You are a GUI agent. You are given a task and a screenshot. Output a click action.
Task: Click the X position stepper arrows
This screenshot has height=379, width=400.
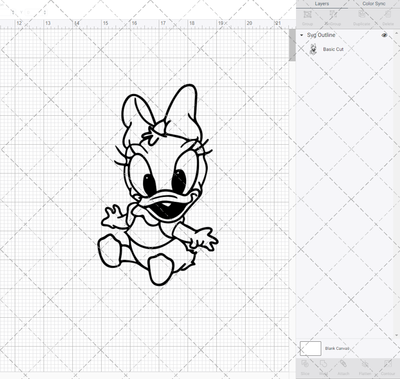[13, 12]
